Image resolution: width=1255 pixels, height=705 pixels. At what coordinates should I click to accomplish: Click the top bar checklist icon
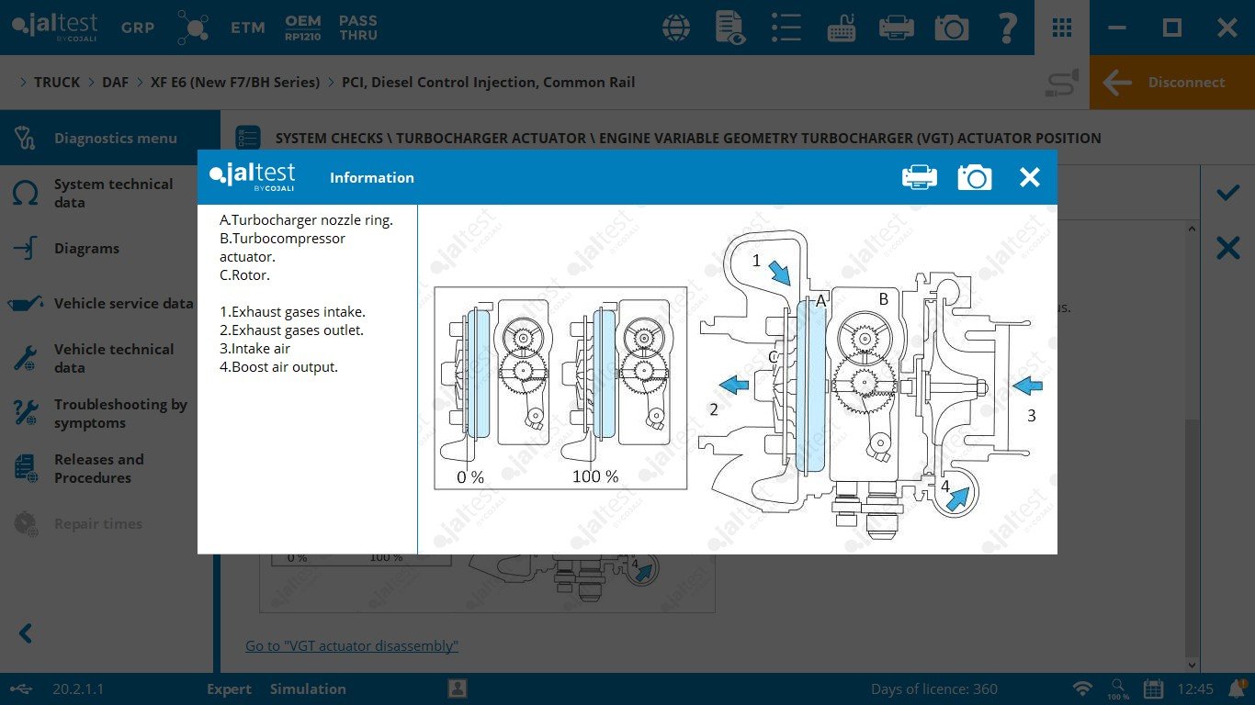tap(786, 28)
